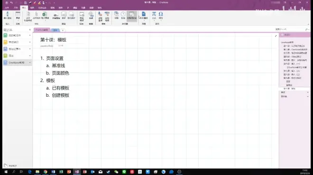Image resolution: width=313 pixels, height=175 pixels.
Task: Select the blue section tab beside OneNote教程
Action: [55, 30]
